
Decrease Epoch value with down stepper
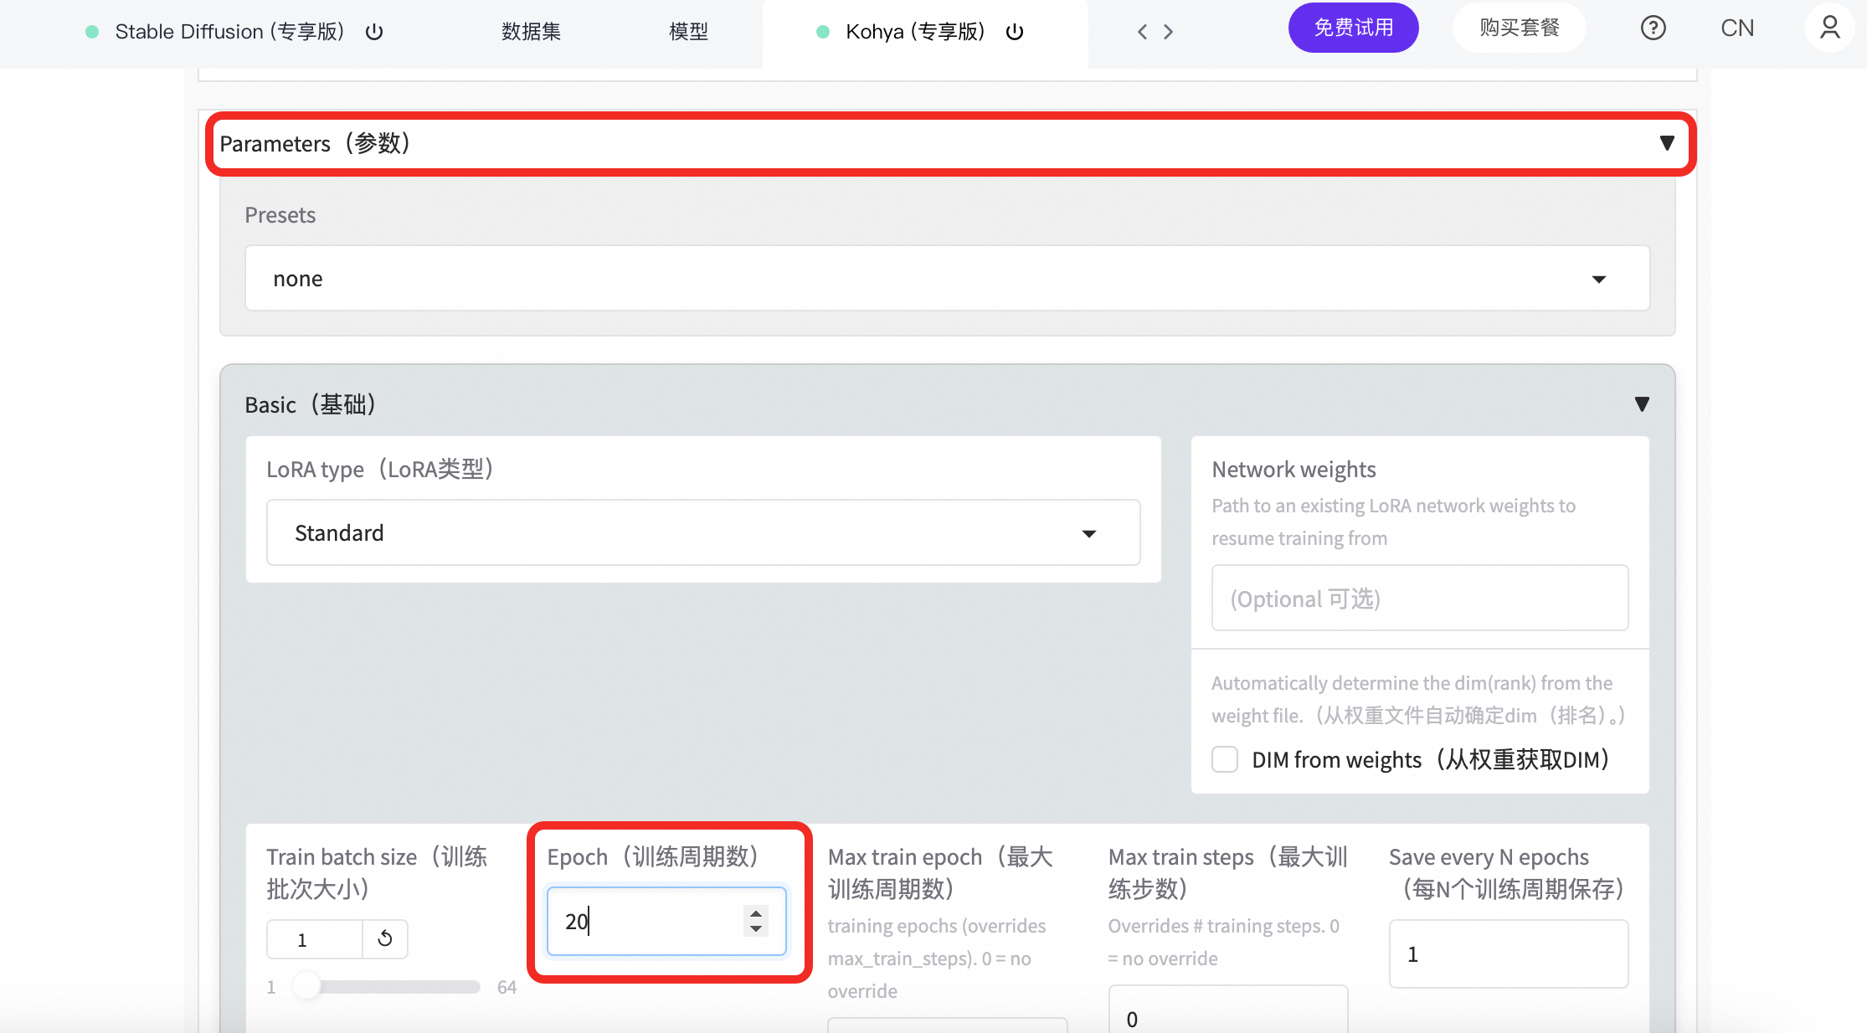(x=756, y=929)
